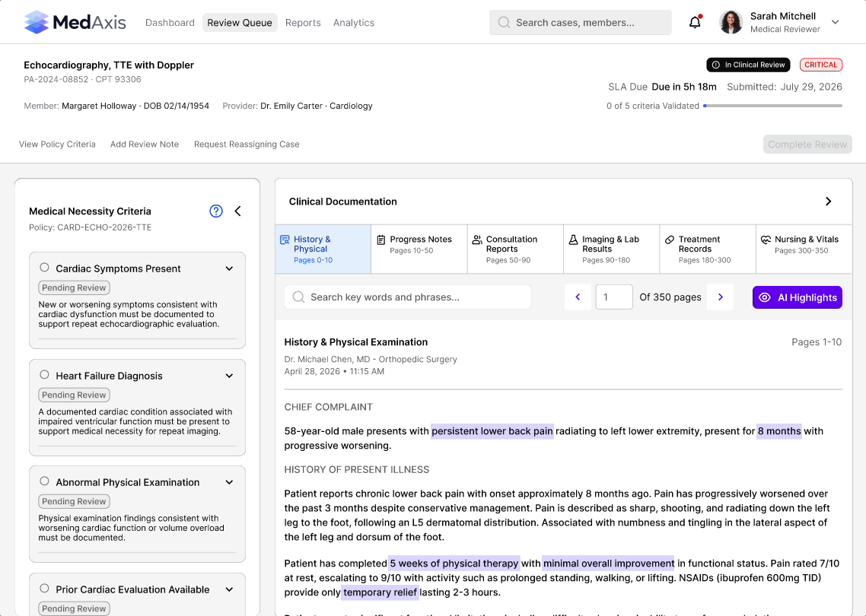Expand the Prior Cardiac Evaluation Available criterion

(x=229, y=589)
